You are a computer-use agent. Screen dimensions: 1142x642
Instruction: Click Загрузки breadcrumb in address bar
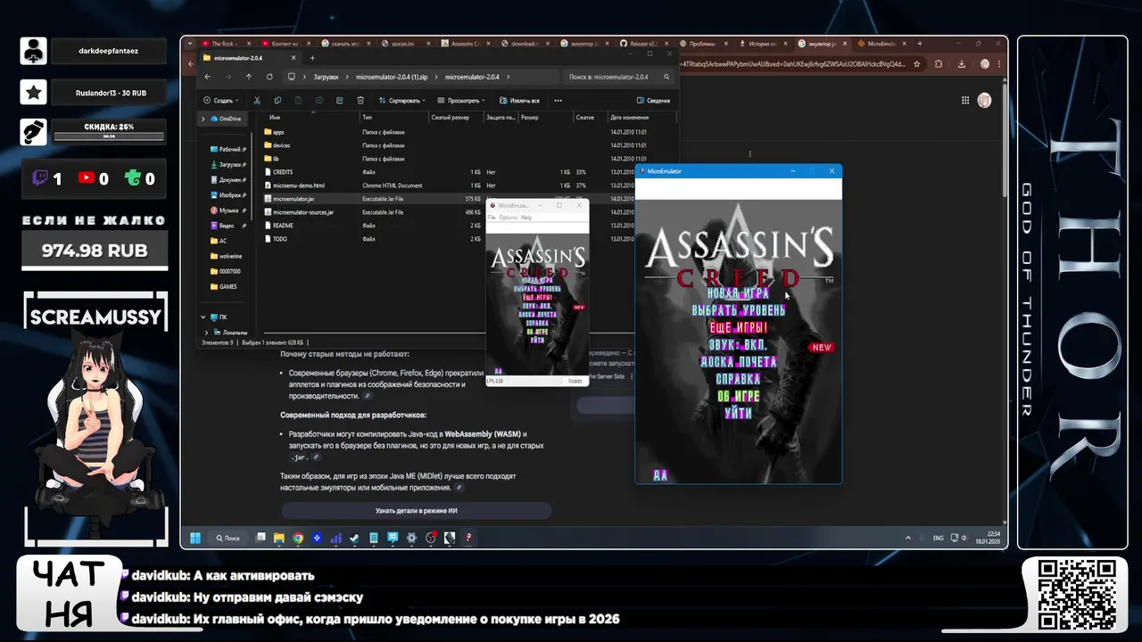click(326, 77)
